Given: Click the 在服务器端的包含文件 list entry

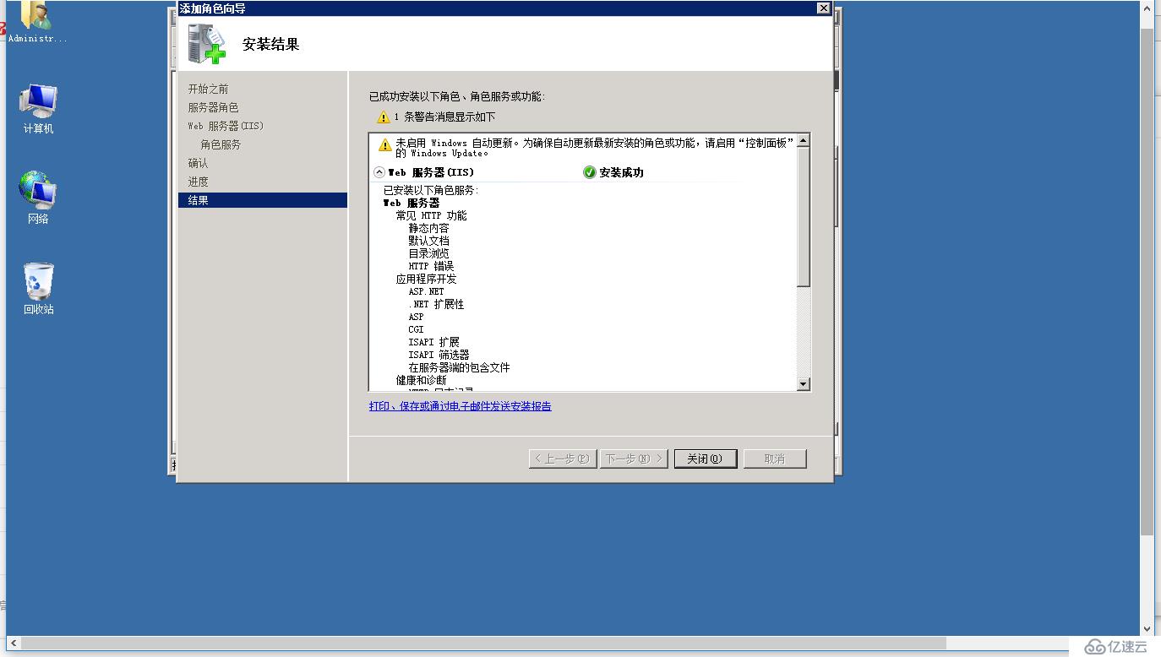Looking at the screenshot, I should tap(459, 367).
